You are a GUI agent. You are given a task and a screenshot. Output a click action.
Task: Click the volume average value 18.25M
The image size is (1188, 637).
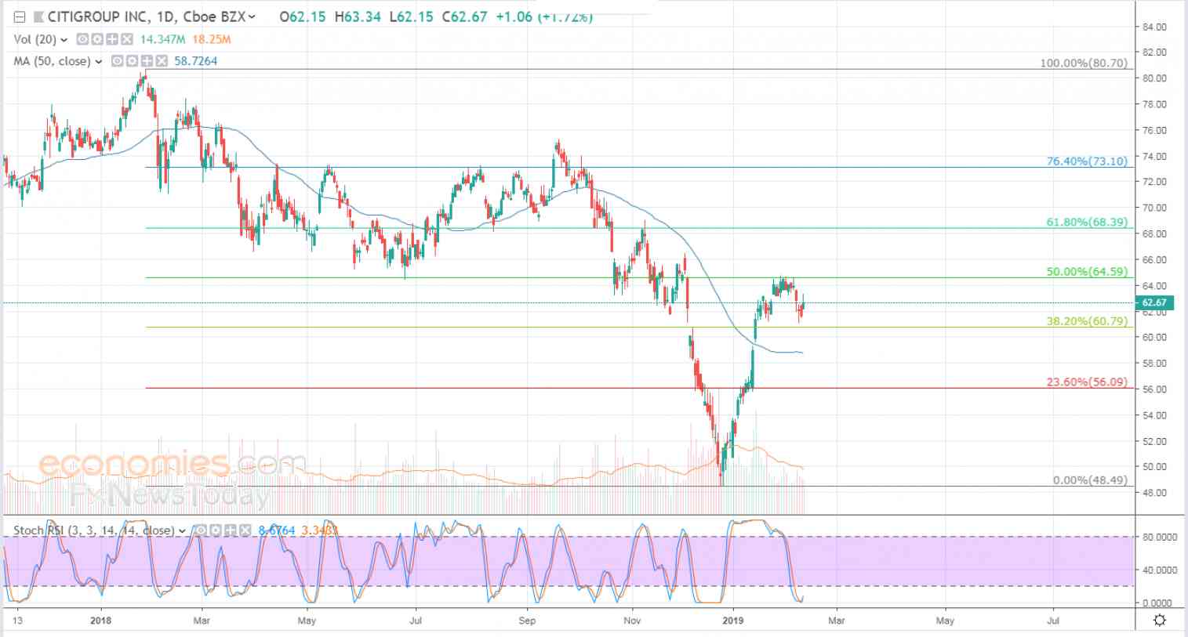pyautogui.click(x=212, y=39)
